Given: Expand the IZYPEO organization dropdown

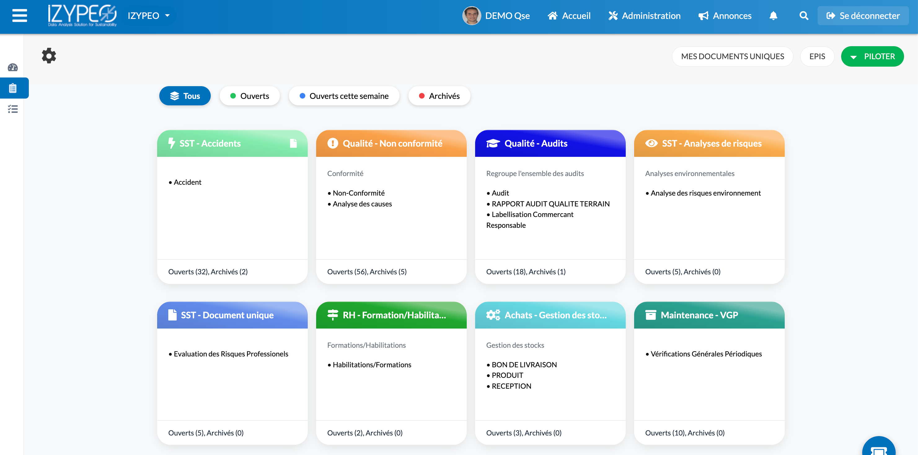Looking at the screenshot, I should 148,16.
